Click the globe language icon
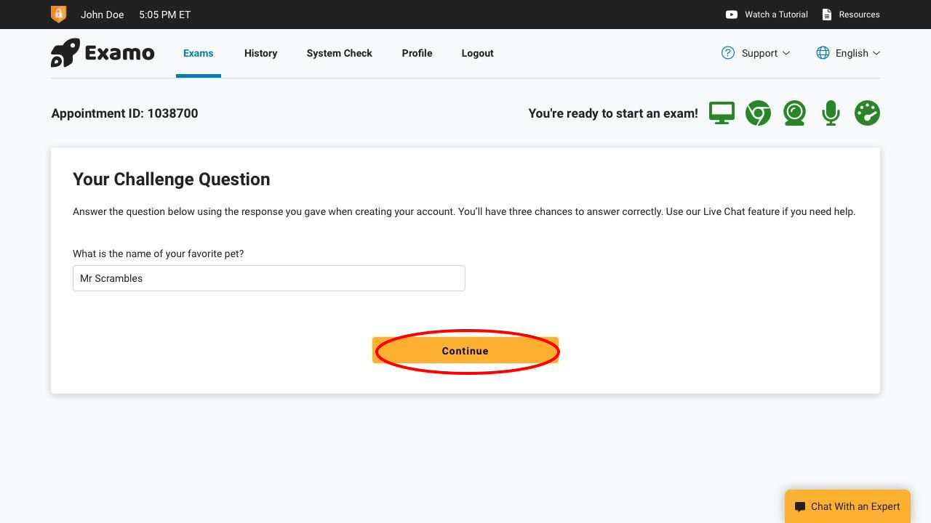Image resolution: width=931 pixels, height=523 pixels. click(x=823, y=53)
